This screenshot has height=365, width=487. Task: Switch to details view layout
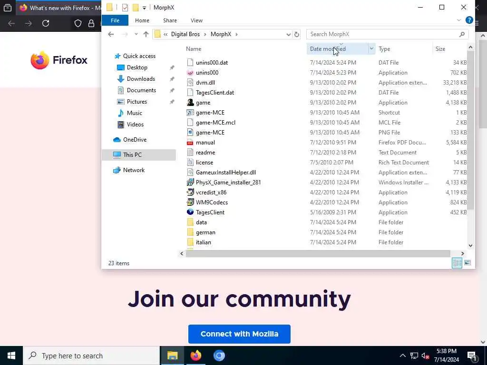tap(457, 263)
